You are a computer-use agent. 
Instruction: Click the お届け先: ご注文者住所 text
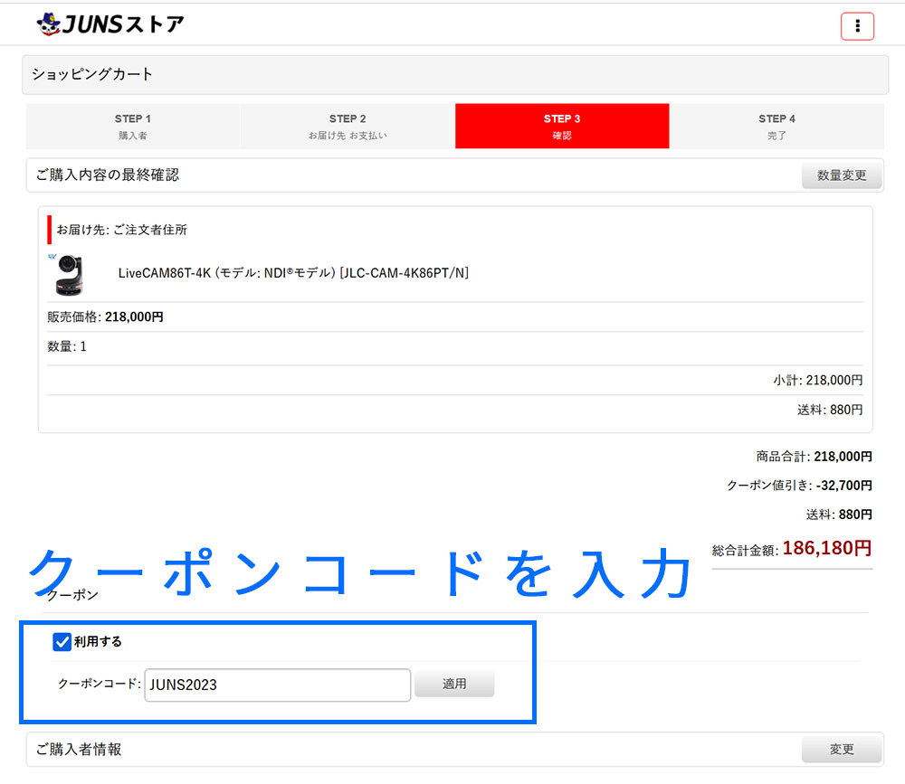click(x=122, y=230)
